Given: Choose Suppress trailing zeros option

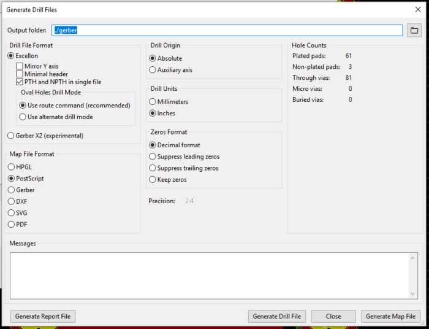Looking at the screenshot, I should click(x=153, y=168).
